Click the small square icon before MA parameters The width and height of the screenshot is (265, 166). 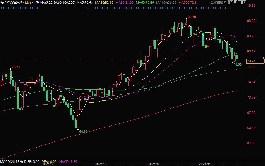37,2
